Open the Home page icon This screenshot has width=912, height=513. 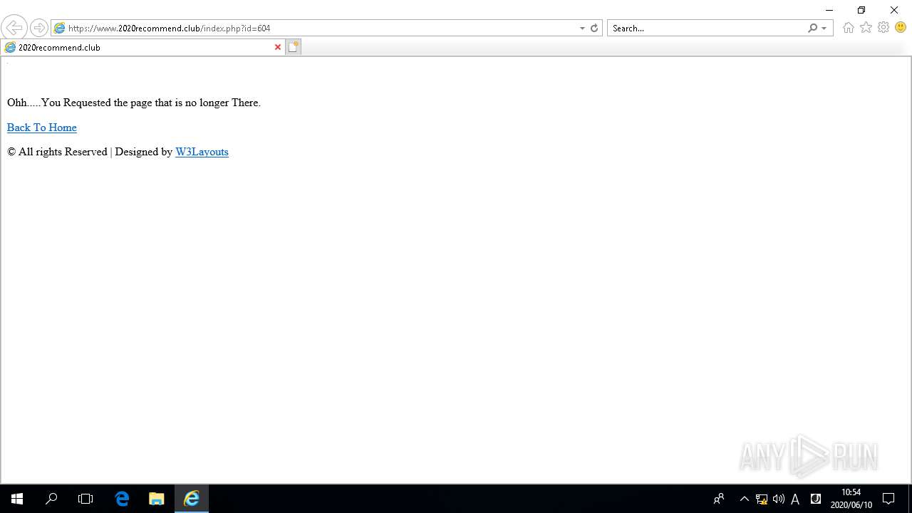(x=848, y=28)
